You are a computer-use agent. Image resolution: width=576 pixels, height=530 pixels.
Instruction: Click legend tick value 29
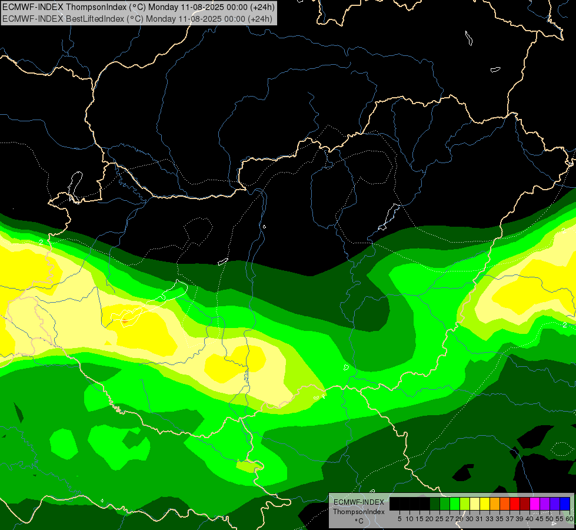459,519
